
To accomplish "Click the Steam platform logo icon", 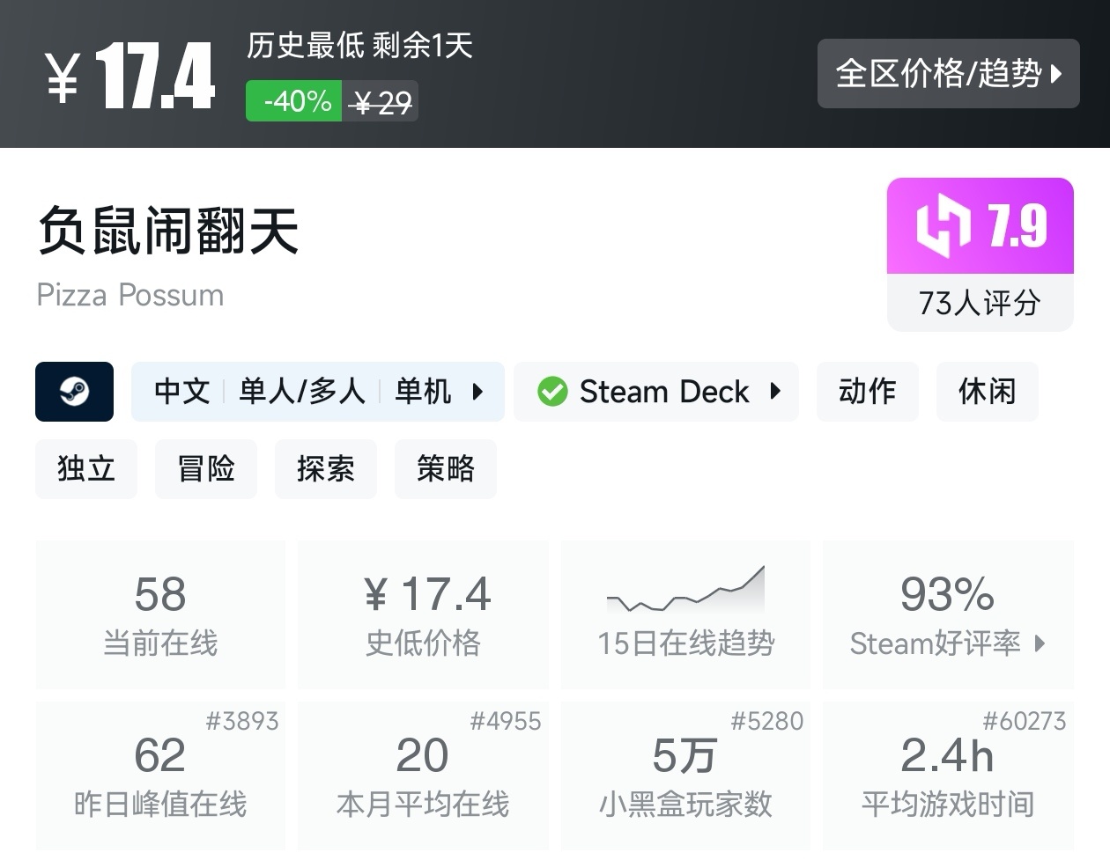I will coord(74,392).
